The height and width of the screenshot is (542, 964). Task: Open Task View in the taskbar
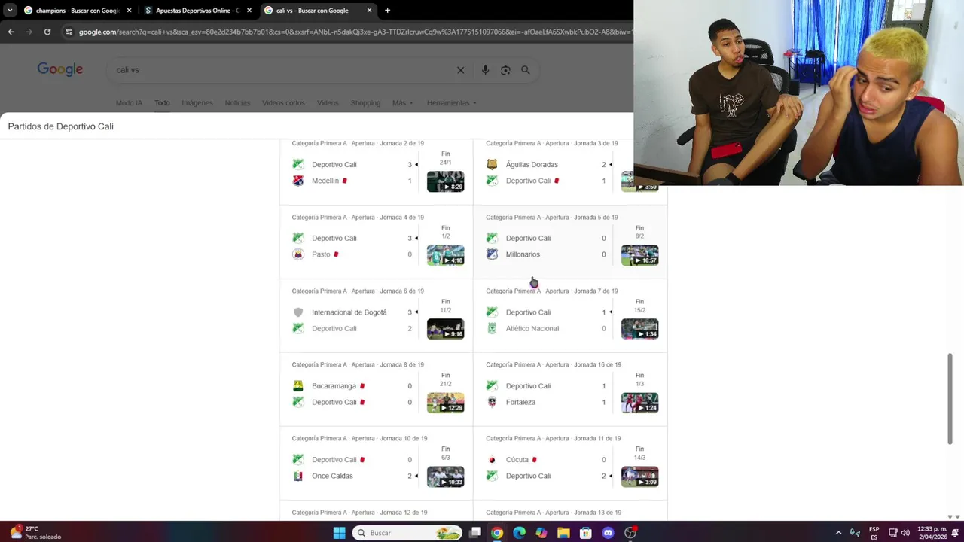click(475, 533)
